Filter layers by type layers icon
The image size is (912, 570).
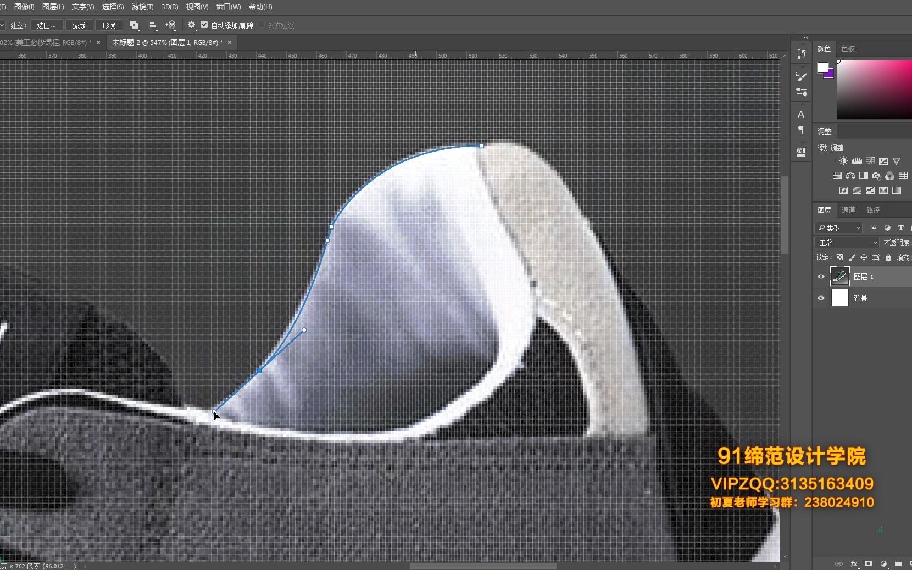(900, 227)
